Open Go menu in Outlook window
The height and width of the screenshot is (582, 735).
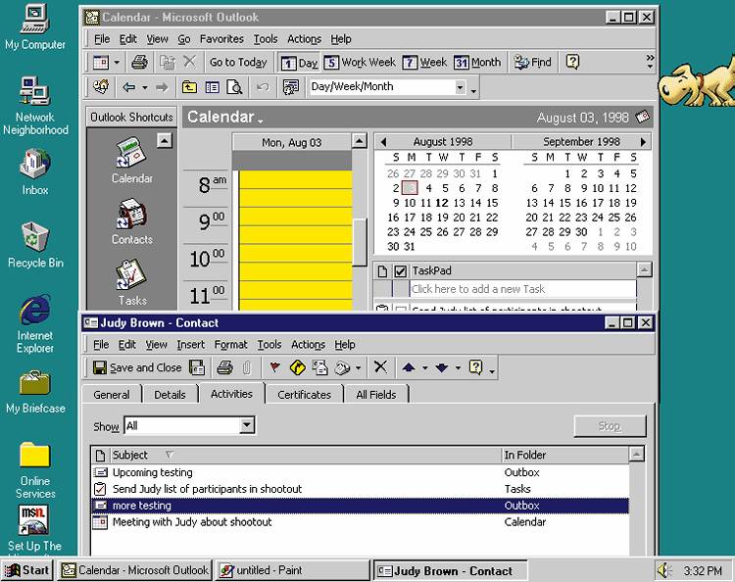(x=184, y=39)
